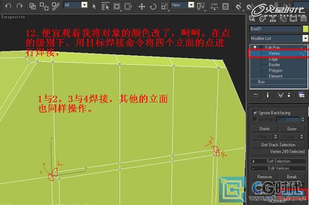Viewport: 309px width, 205px height.
Task: Click the Get Stack Selection button
Action: point(278,145)
